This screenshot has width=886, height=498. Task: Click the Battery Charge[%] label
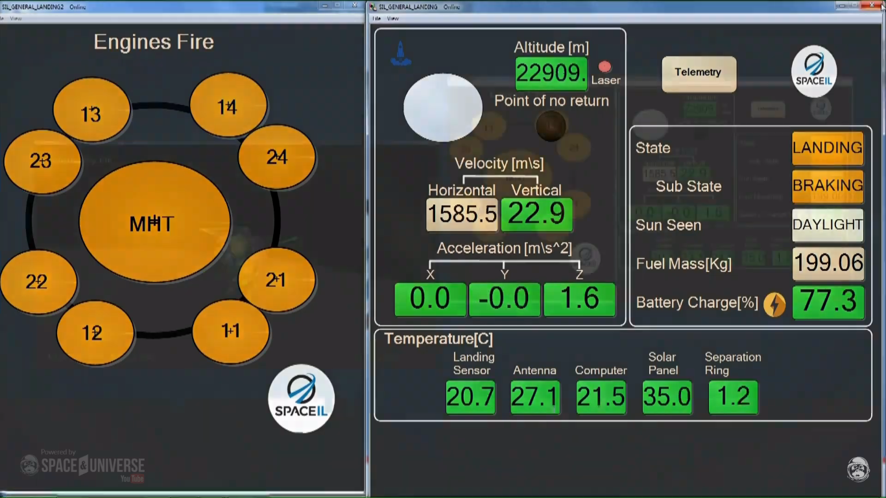697,303
